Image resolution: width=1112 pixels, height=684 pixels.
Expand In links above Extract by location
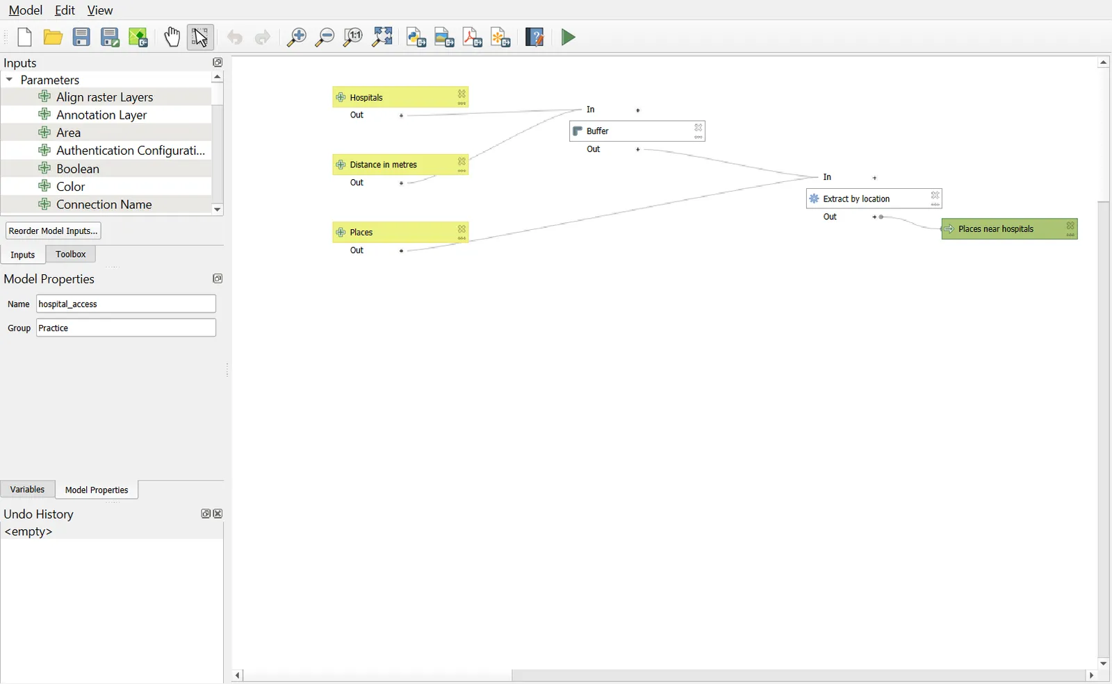[x=874, y=178]
